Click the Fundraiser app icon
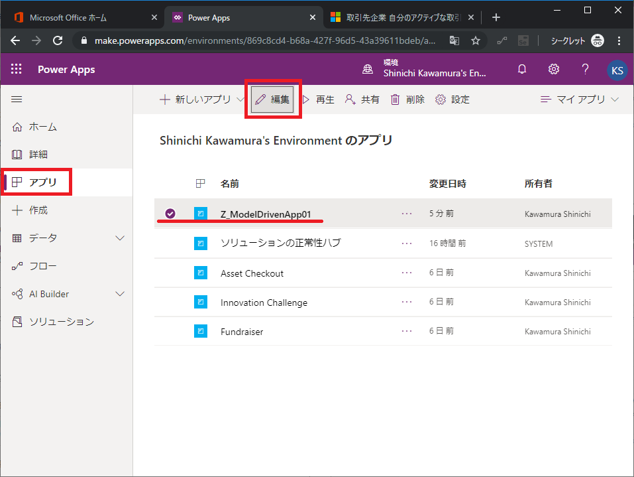 pyautogui.click(x=201, y=331)
